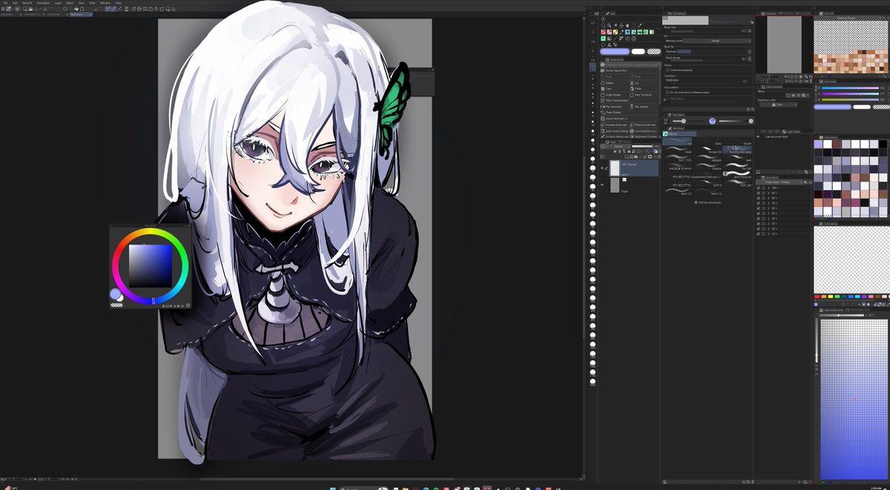Screen dimensions: 890x490
Task: Select the Soft airbrush sub tool
Action: tap(677, 141)
